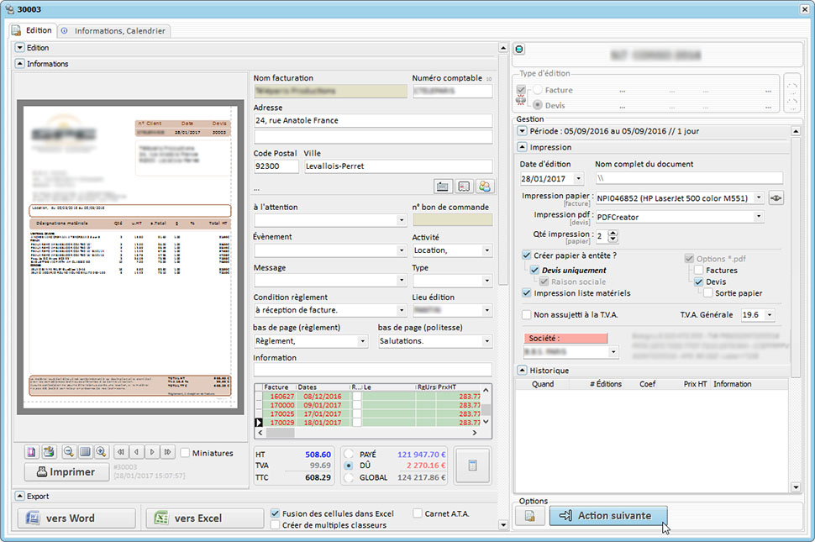
Task: Open the contacts people icon
Action: (x=484, y=186)
